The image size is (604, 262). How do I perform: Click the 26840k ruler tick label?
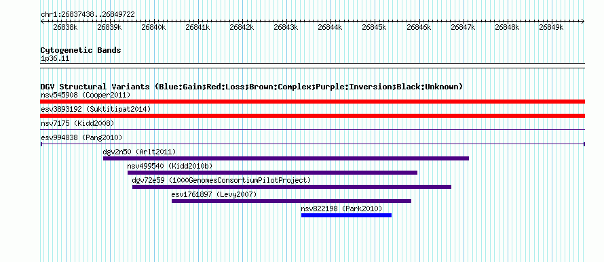[153, 27]
